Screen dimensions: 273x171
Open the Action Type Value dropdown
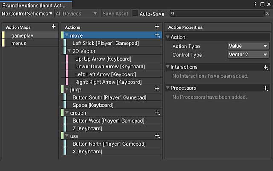pos(248,46)
